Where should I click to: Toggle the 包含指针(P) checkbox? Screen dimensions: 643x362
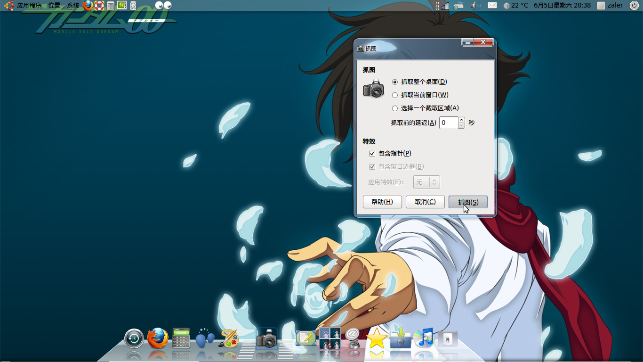tap(390, 153)
